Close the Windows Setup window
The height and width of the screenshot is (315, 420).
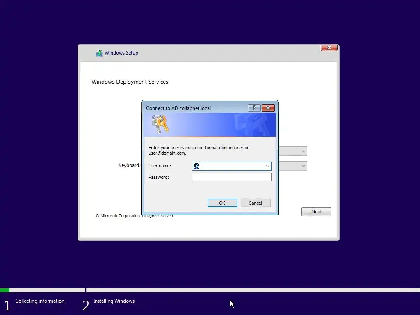[329, 48]
